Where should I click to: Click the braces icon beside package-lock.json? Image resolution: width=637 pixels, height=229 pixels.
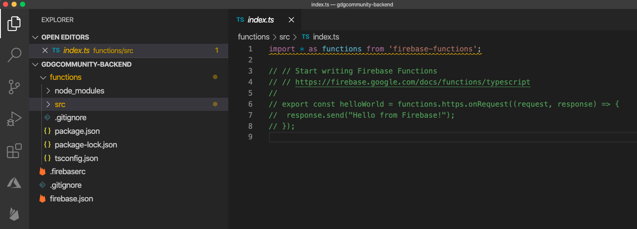pos(47,145)
